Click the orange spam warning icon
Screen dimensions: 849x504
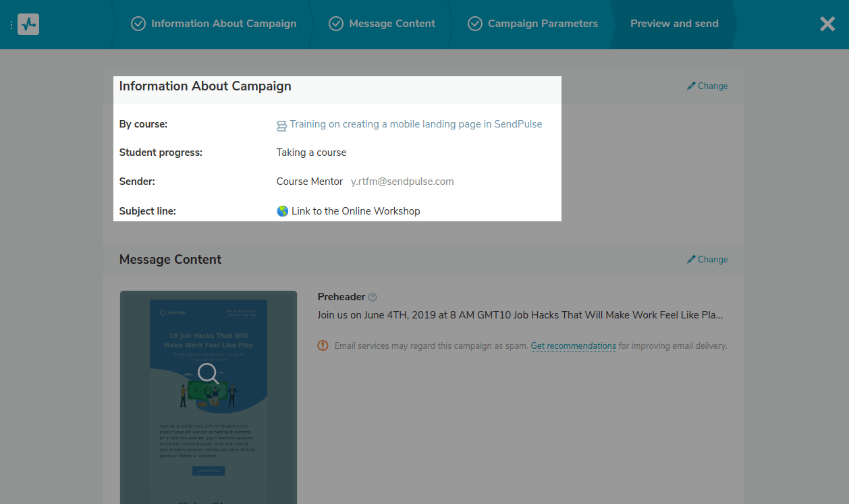point(323,345)
